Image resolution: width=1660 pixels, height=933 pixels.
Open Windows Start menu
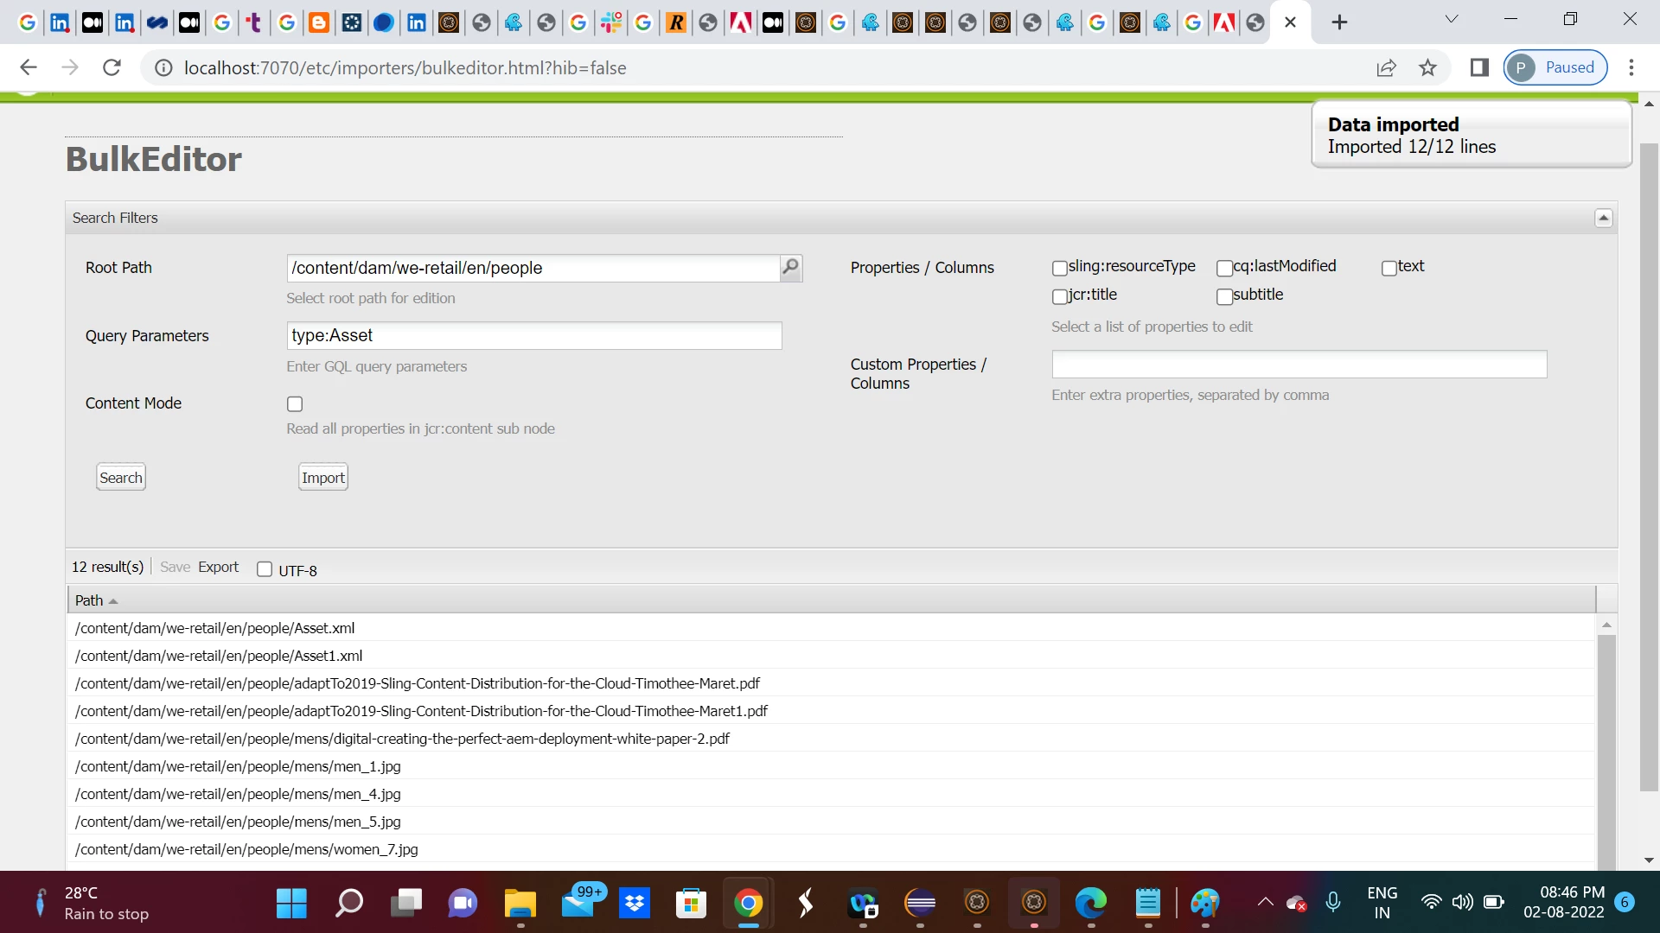291,904
